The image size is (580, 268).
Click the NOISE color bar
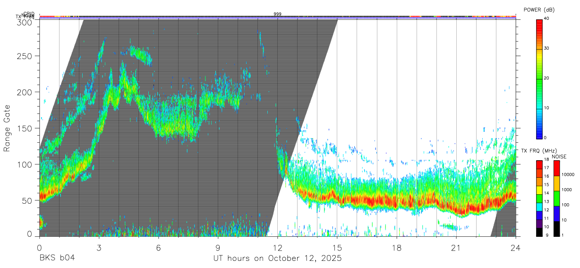pyautogui.click(x=556, y=198)
